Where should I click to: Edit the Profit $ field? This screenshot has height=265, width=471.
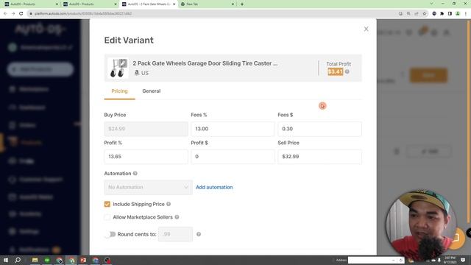point(233,157)
